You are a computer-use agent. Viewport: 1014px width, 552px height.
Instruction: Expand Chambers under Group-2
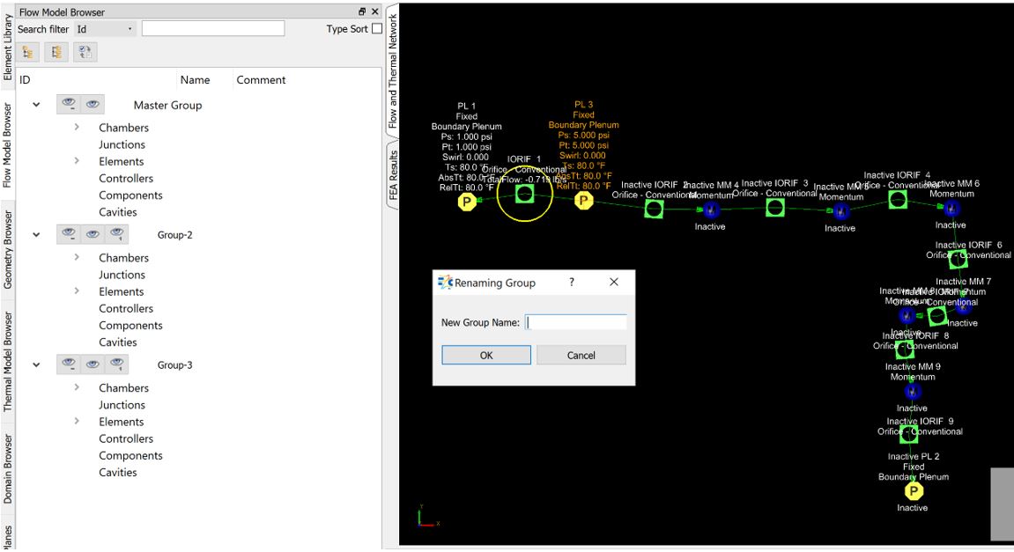[78, 257]
